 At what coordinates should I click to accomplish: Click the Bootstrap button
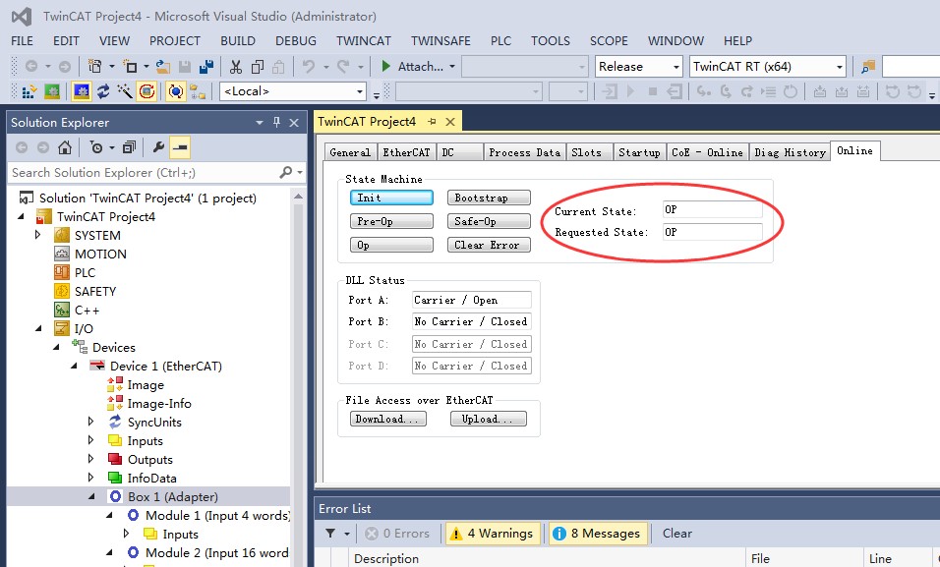489,198
